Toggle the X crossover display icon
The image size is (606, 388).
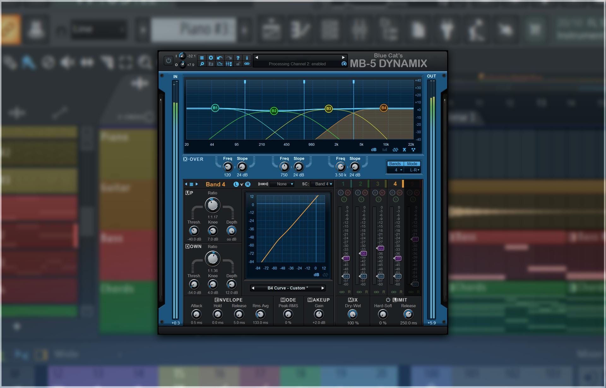[404, 150]
